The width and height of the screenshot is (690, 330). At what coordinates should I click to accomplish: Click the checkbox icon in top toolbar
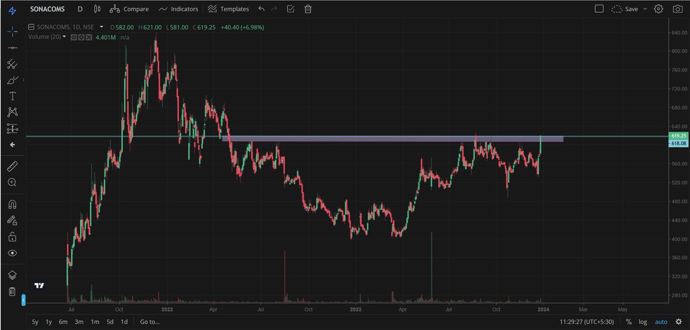[290, 9]
